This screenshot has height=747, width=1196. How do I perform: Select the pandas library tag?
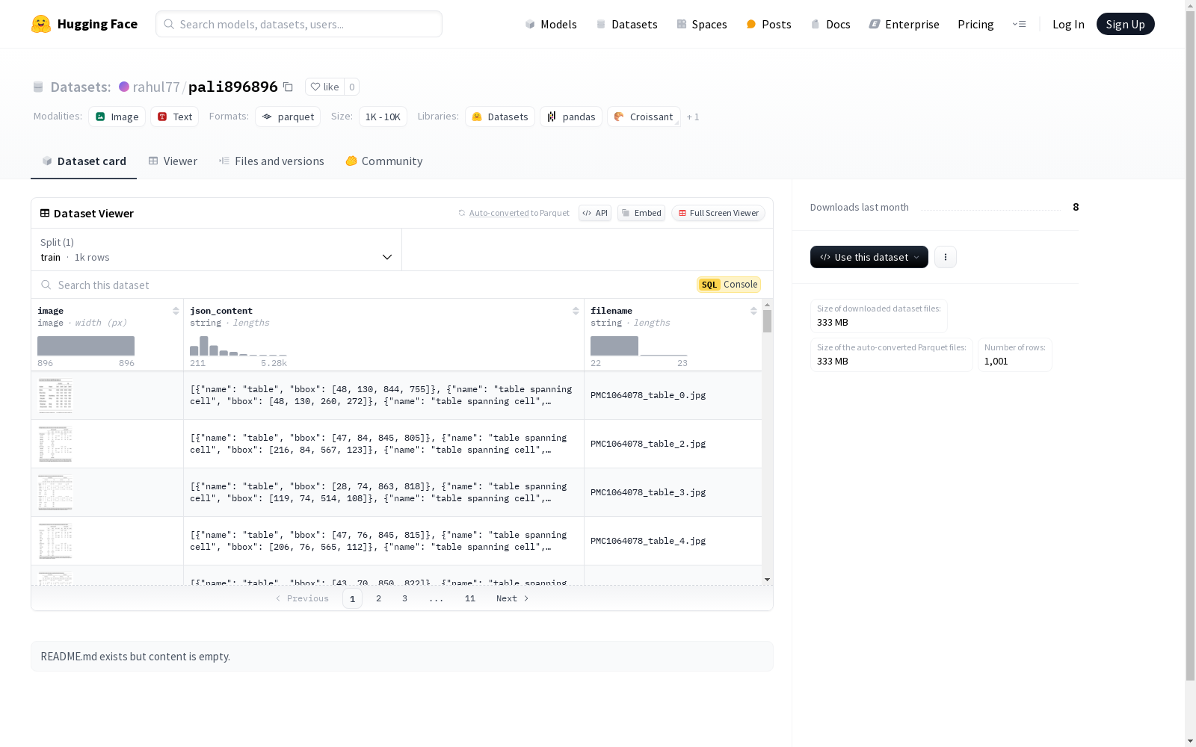pyautogui.click(x=571, y=117)
